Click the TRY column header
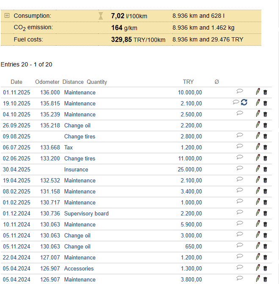This screenshot has height=284, width=279. 188,82
